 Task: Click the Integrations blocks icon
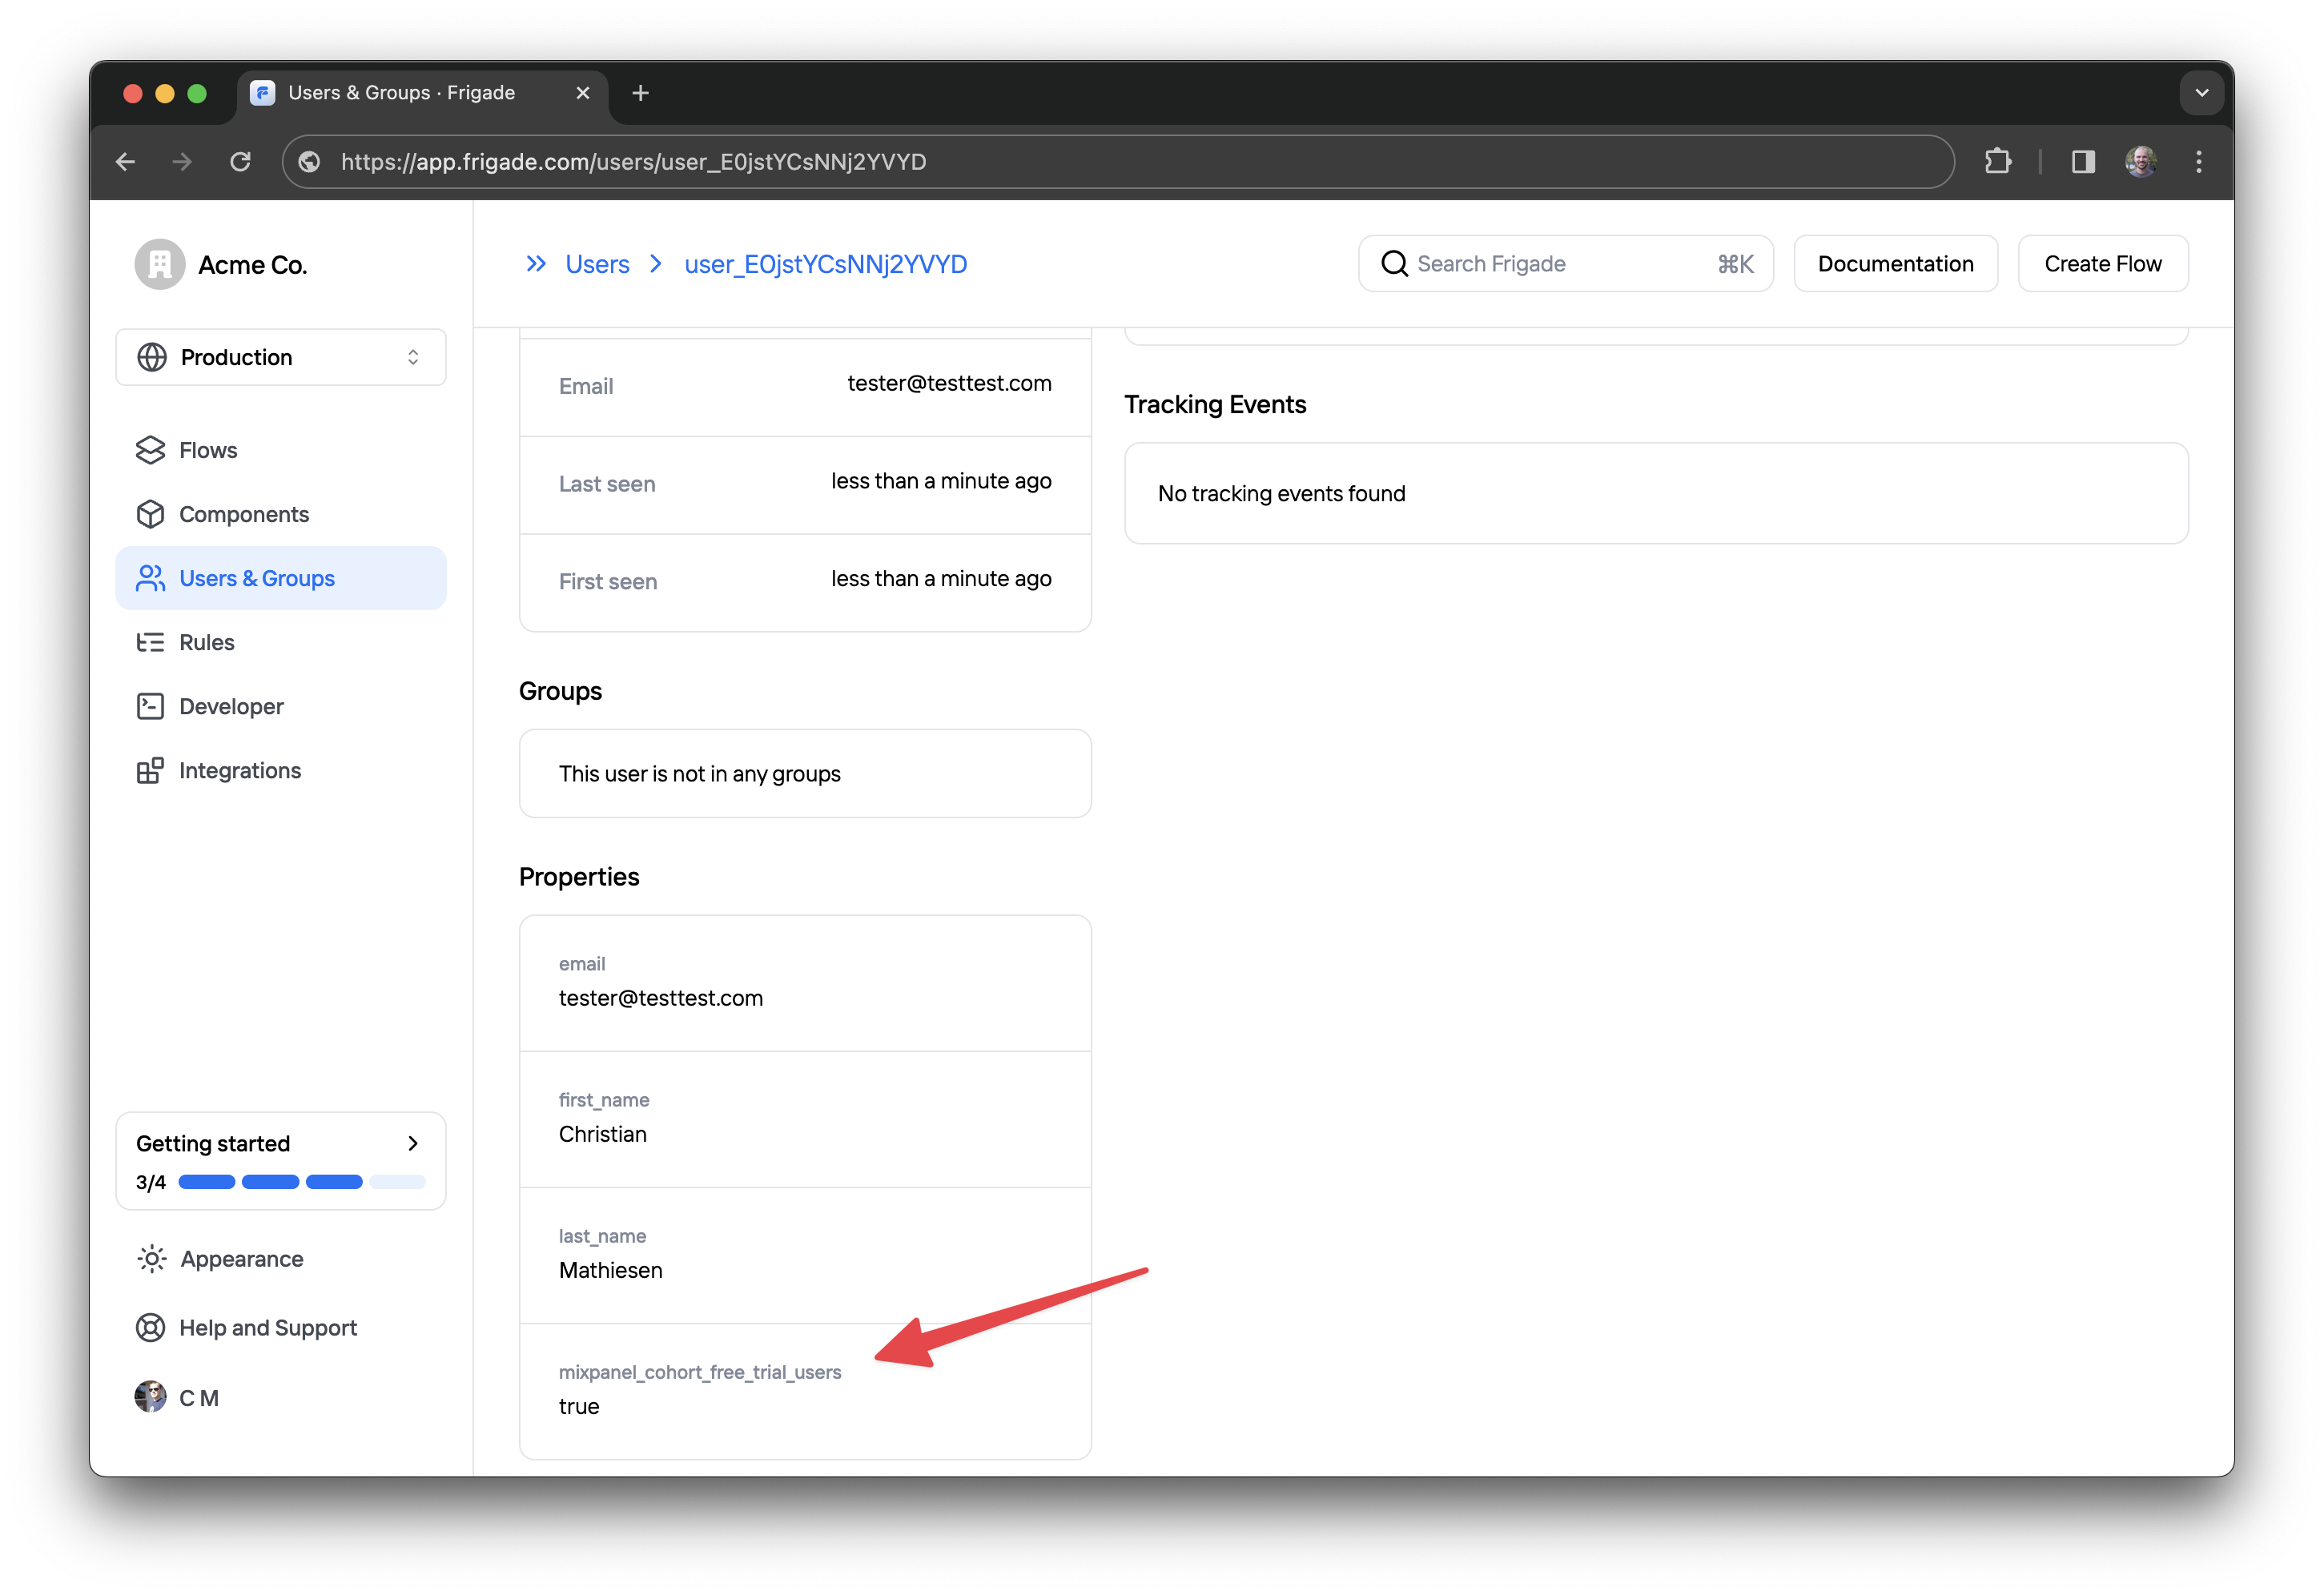150,770
